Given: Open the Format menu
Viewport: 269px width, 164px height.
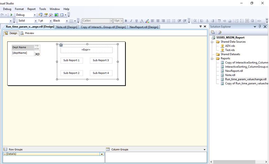Looking at the screenshot, I should point(19,9).
